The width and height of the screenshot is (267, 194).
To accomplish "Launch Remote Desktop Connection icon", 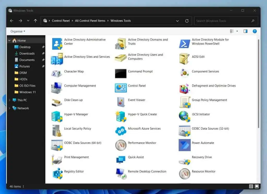I will coord(121,174).
